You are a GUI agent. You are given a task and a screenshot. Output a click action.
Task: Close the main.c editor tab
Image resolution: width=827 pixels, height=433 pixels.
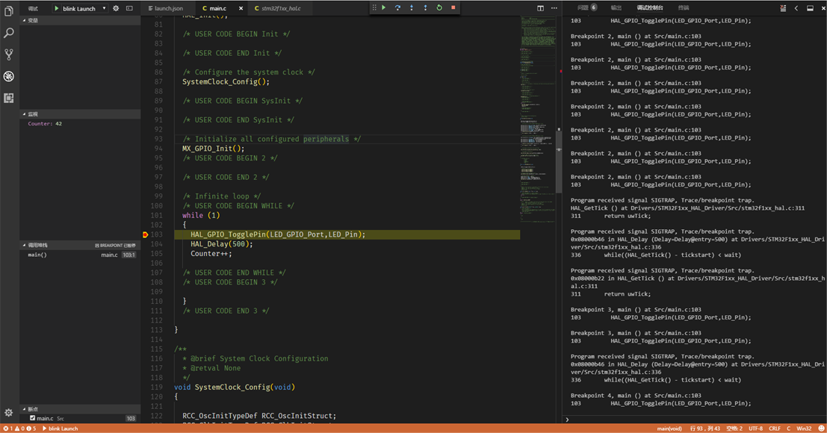241,8
